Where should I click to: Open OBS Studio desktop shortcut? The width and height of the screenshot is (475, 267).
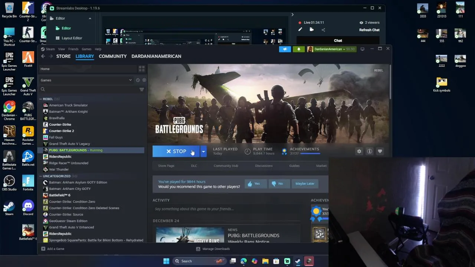coord(9,183)
